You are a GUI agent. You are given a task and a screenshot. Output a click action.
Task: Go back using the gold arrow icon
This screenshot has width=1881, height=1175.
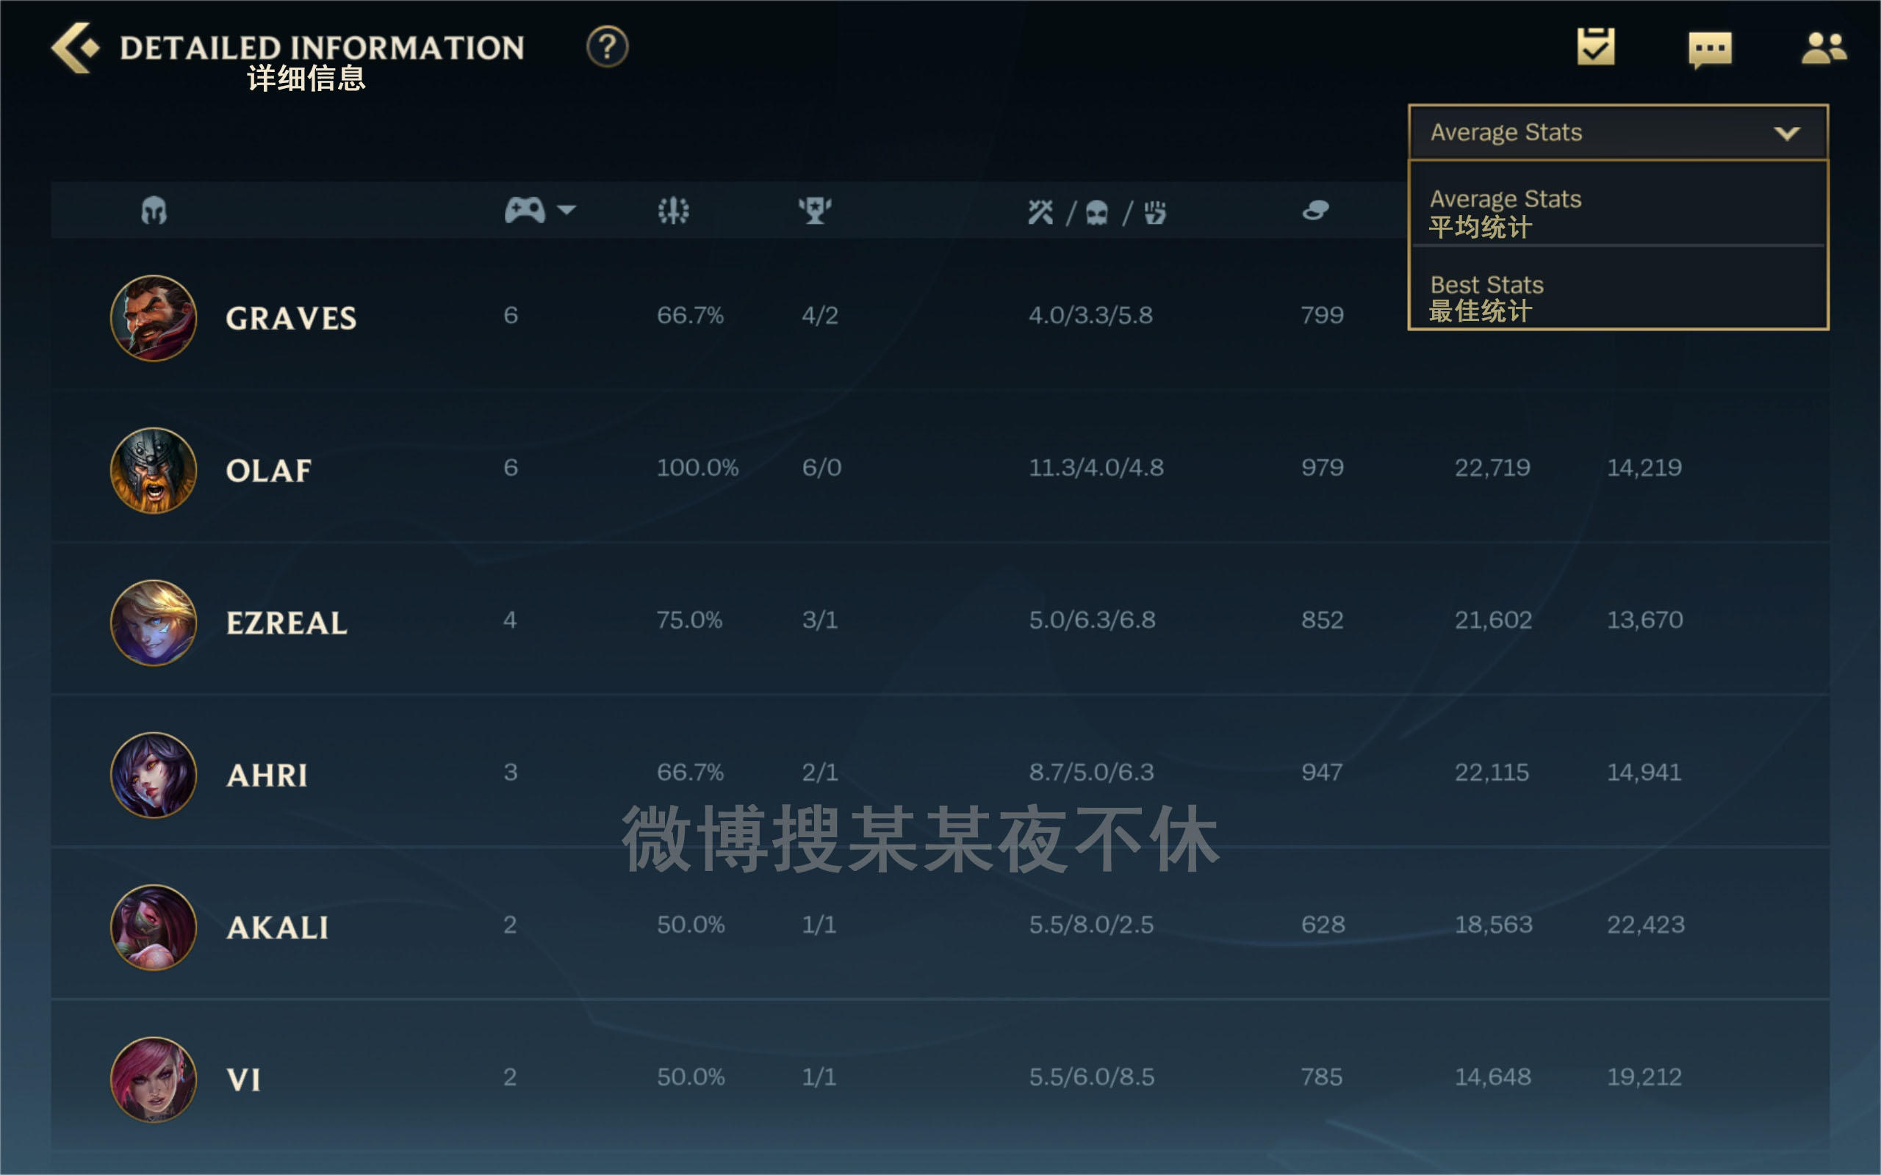click(76, 48)
